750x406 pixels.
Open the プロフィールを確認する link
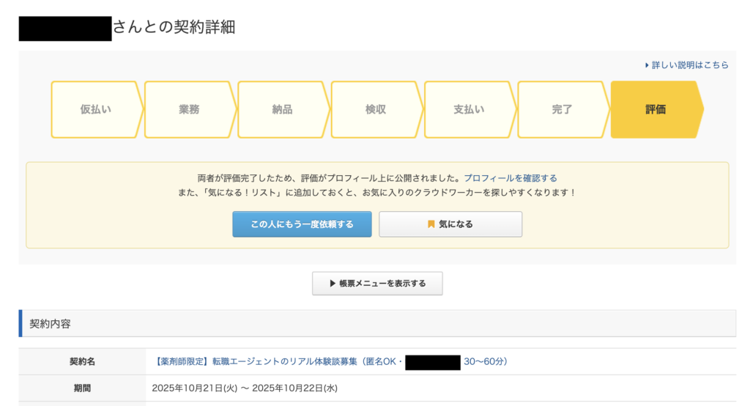(510, 178)
